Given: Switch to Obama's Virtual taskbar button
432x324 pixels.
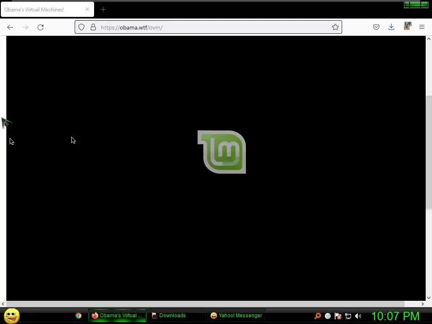Looking at the screenshot, I should click(x=117, y=316).
